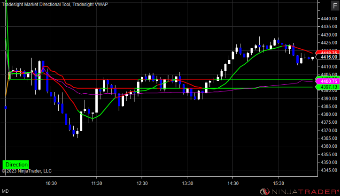Image resolution: width=340 pixels, height=196 pixels.
Task: Click the Tradesight VWAP text in title
Action: tap(90, 4)
